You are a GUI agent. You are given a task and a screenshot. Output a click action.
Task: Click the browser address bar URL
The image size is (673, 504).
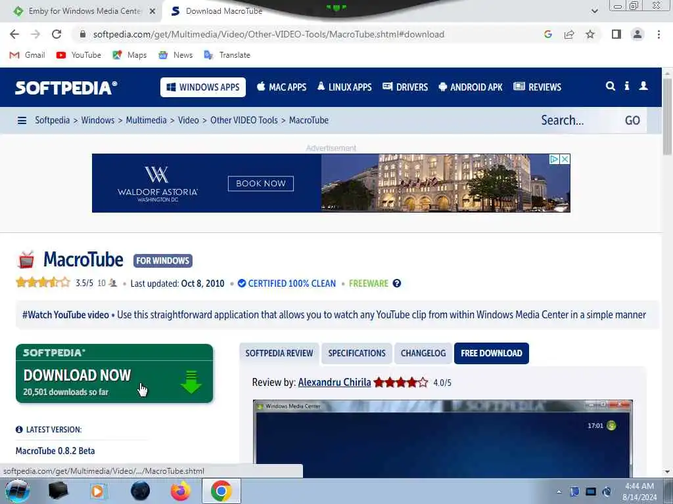tap(269, 34)
